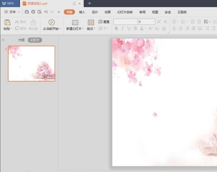
Task: Open the font size dropdown
Action: click(153, 22)
